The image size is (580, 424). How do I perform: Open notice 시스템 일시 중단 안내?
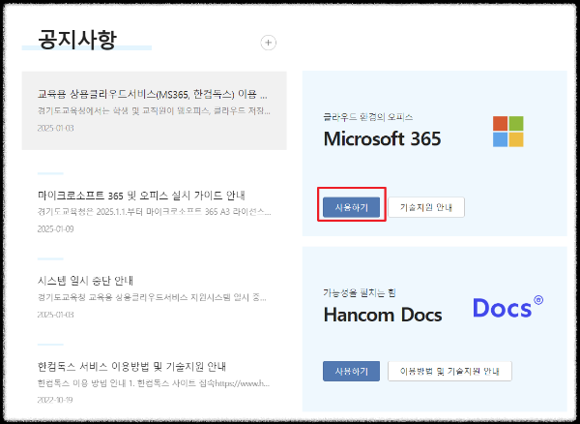coord(85,281)
